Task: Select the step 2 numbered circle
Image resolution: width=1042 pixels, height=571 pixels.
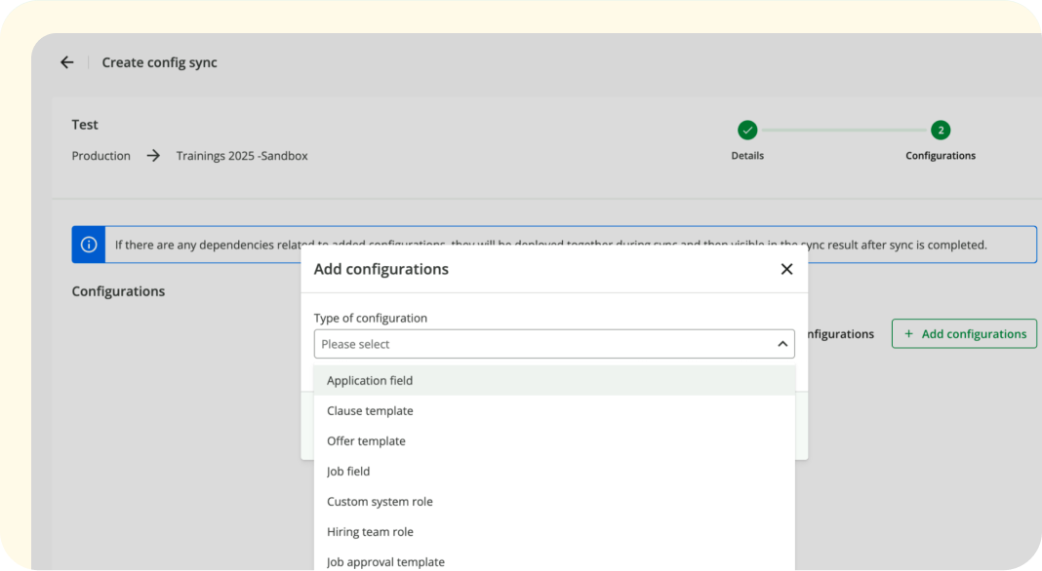Action: [941, 130]
